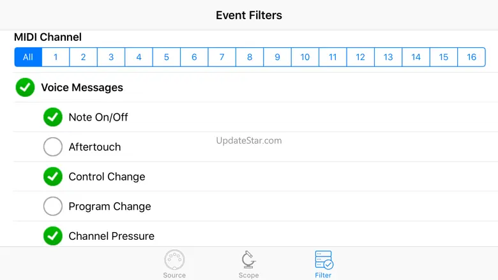Choose MIDI channel 1
Viewport: 498px width, 280px height.
[56, 57]
